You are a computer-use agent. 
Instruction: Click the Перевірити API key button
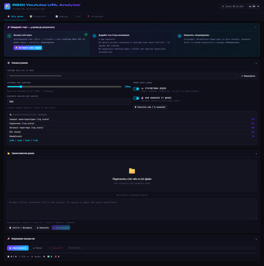click(x=248, y=76)
